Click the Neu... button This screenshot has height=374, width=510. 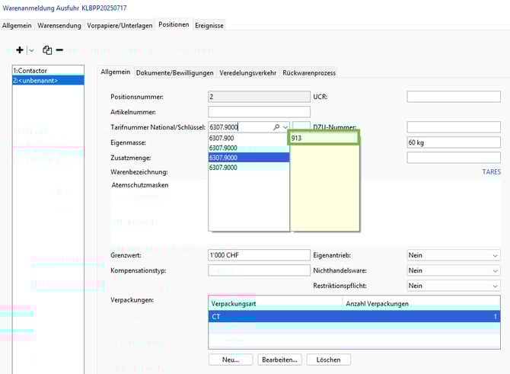231,360
